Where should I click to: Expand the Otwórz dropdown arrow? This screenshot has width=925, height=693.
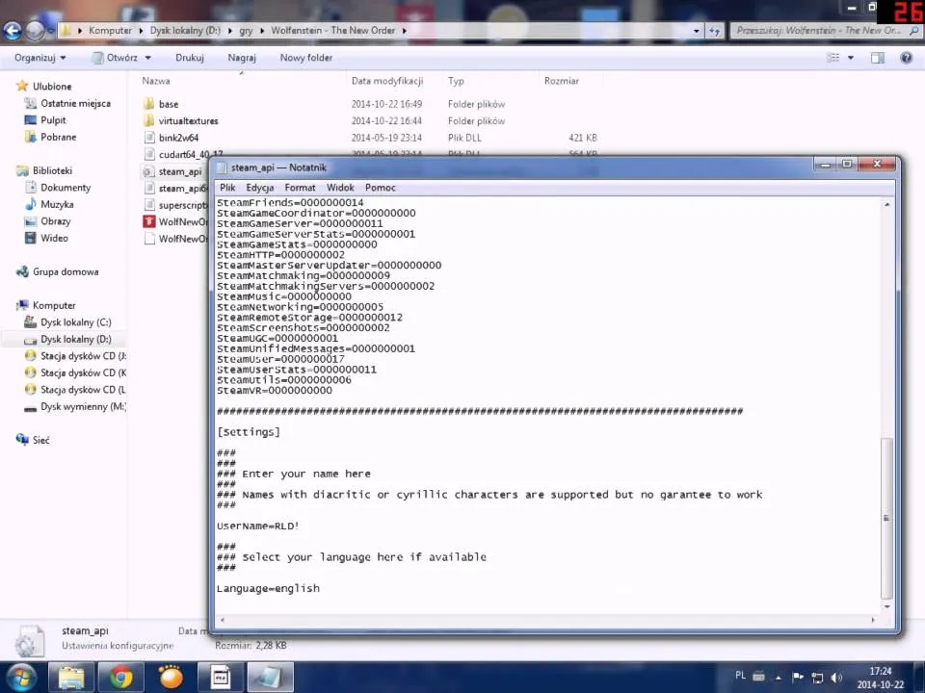148,58
